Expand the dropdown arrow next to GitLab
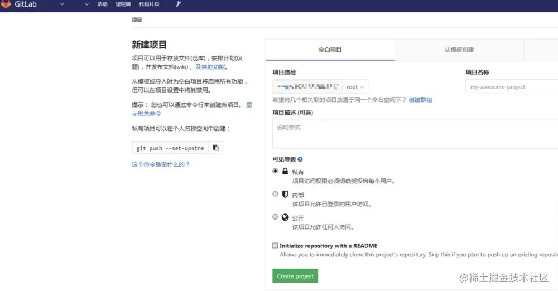The height and width of the screenshot is (292, 558). (62, 4)
